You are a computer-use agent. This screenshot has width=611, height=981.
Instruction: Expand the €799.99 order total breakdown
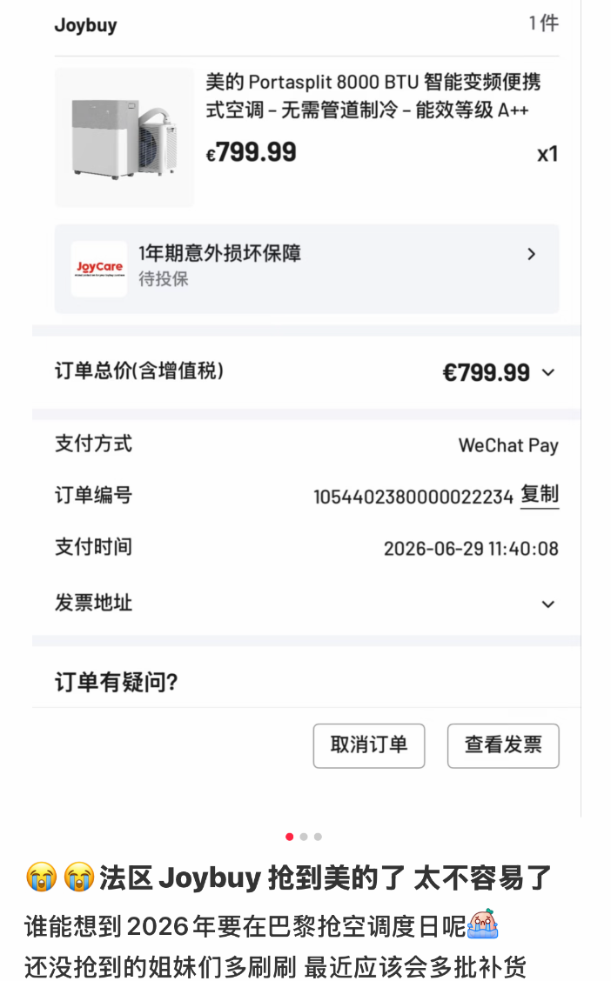548,373
